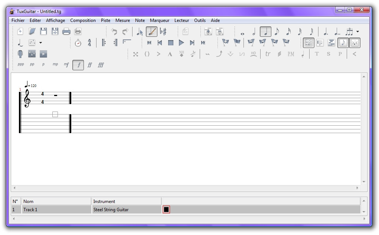Toggle the forte (f) dynamic
379x235 pixels.
click(x=78, y=65)
